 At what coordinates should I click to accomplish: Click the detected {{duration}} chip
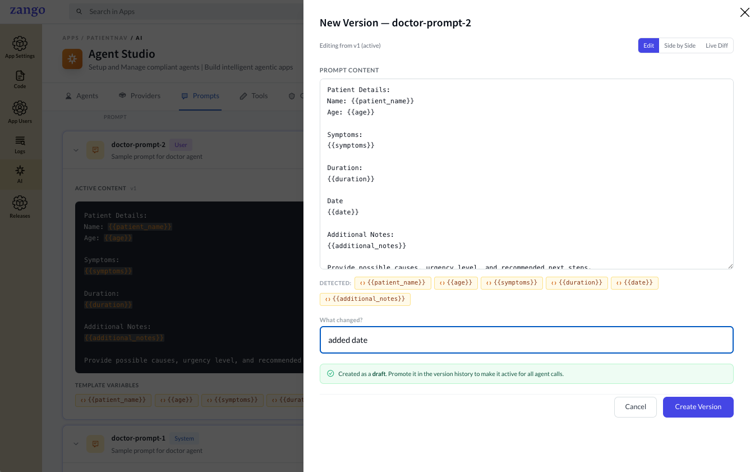point(577,283)
